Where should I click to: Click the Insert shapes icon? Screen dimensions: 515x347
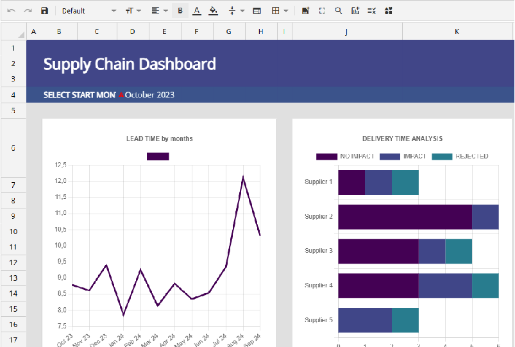click(389, 11)
